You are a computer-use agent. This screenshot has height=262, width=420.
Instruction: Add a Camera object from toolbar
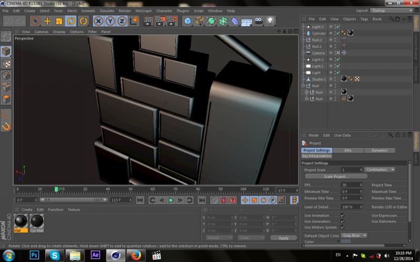coord(258,21)
